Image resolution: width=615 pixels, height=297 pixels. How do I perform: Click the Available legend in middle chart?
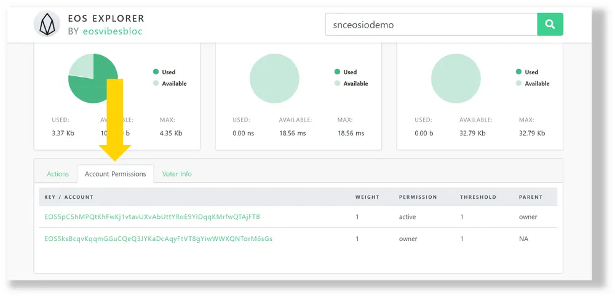[351, 83]
